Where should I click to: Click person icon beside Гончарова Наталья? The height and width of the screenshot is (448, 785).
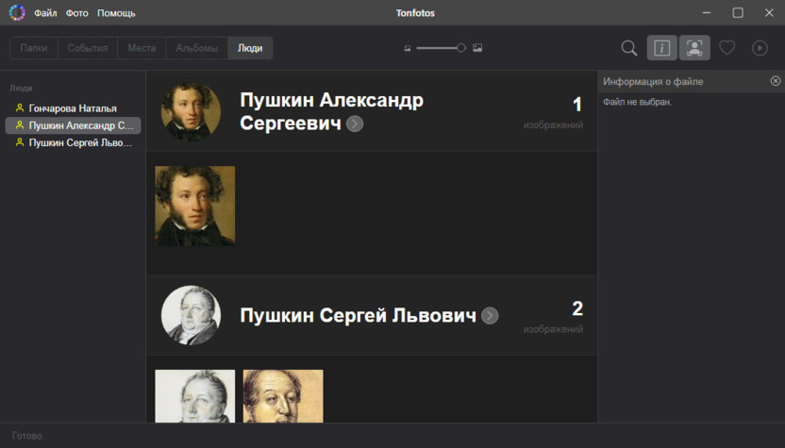click(x=20, y=108)
